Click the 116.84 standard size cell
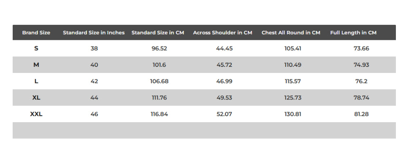Viewport: 409px width, 163px height. (159, 114)
